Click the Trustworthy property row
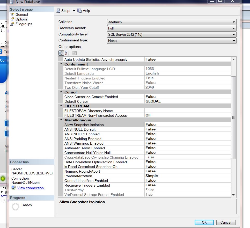250x228 pixels. coord(147,190)
